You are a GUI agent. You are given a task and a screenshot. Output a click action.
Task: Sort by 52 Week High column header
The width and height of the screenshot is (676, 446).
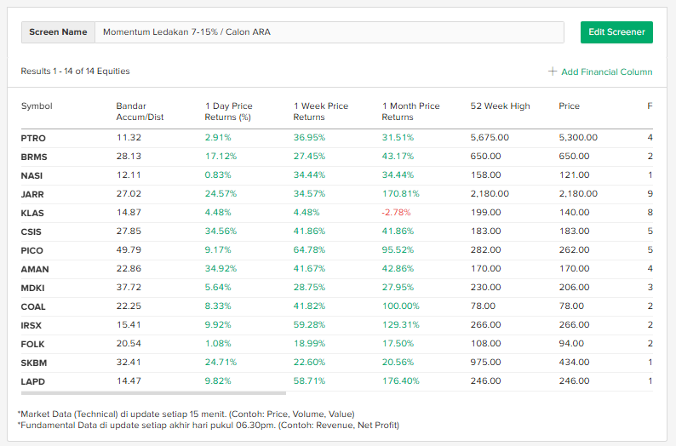pos(500,106)
